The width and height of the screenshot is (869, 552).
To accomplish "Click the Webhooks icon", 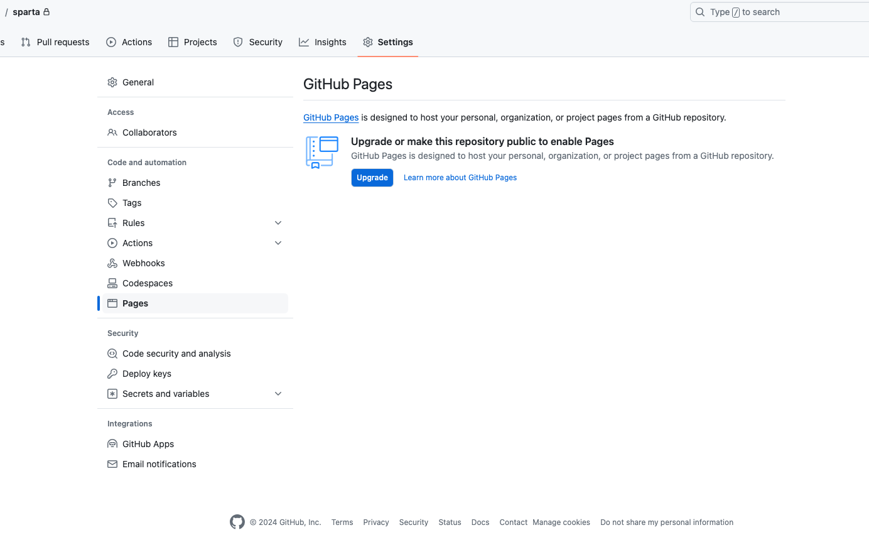I will coord(112,263).
